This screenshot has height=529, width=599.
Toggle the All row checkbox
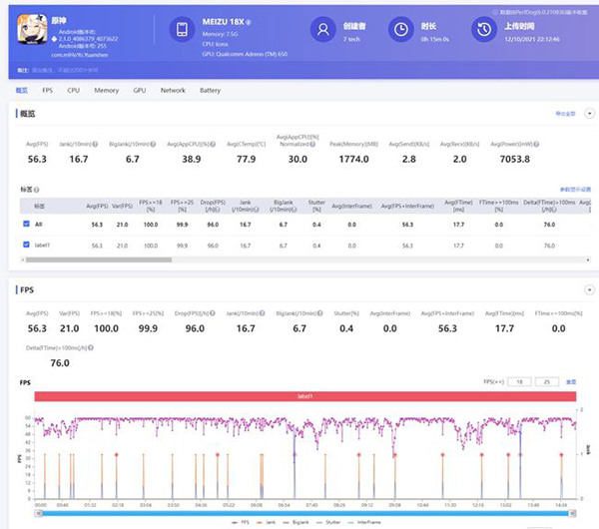pos(26,225)
